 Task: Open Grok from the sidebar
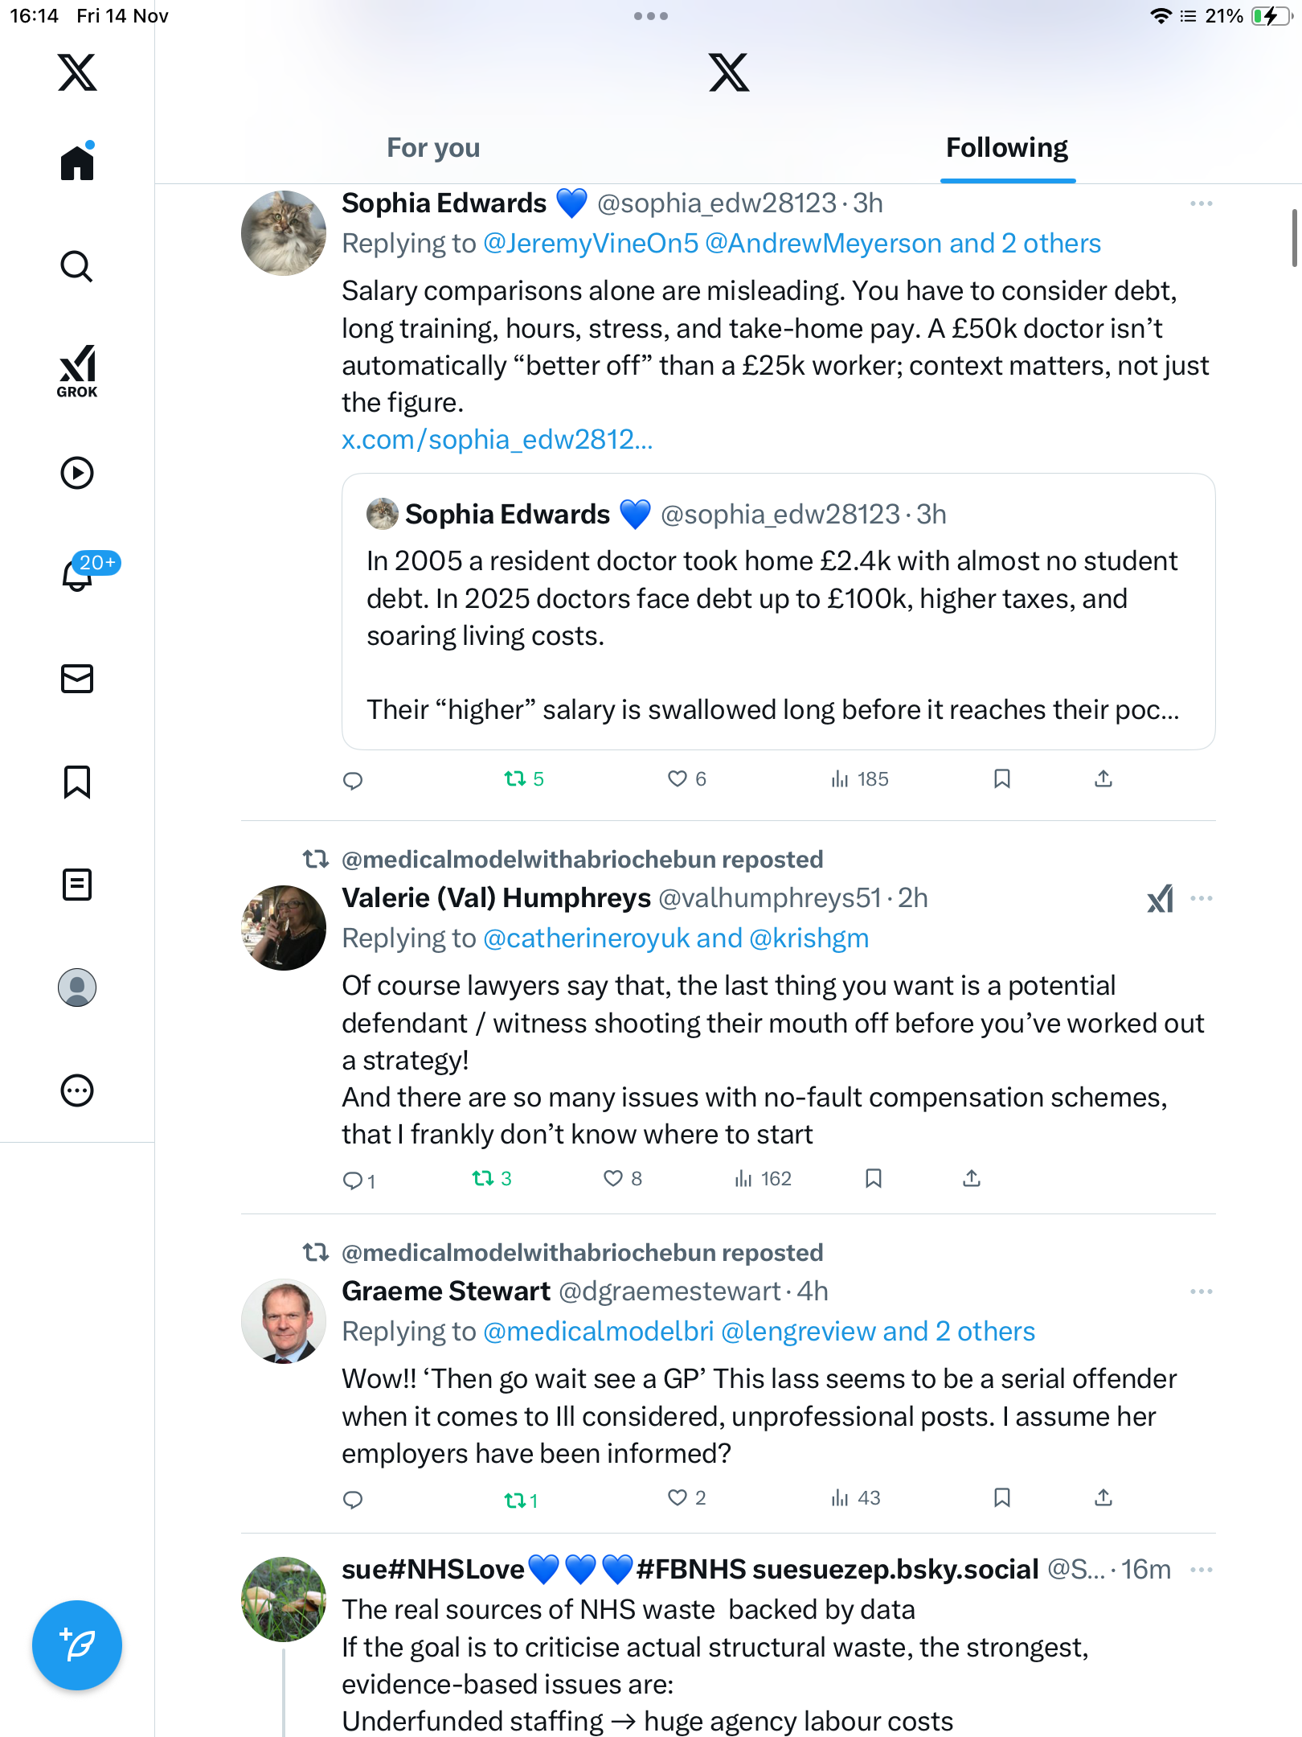pos(77,372)
